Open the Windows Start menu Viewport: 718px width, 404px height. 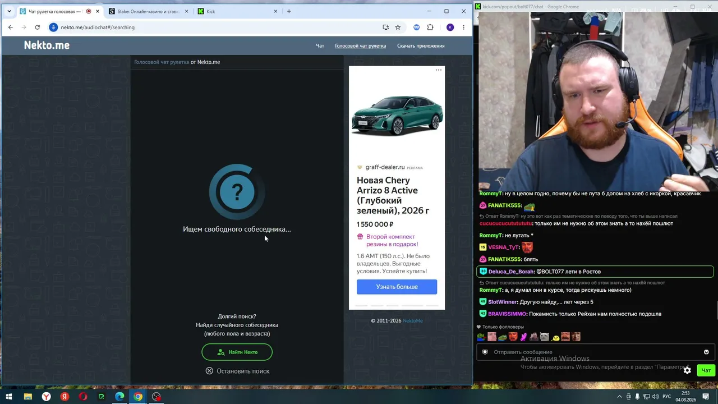[9, 397]
